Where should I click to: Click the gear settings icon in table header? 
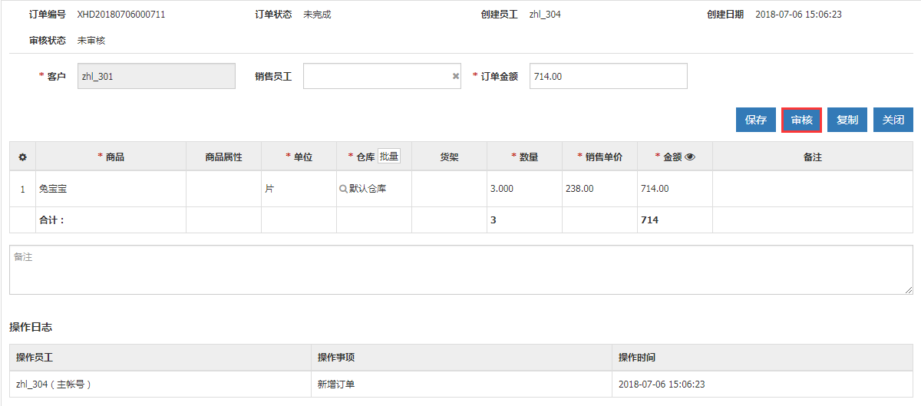pyautogui.click(x=22, y=157)
